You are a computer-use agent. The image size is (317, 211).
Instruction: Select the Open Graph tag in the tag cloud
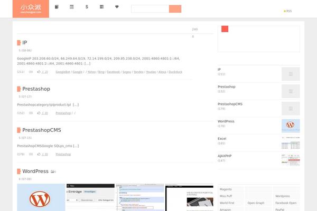click(256, 203)
